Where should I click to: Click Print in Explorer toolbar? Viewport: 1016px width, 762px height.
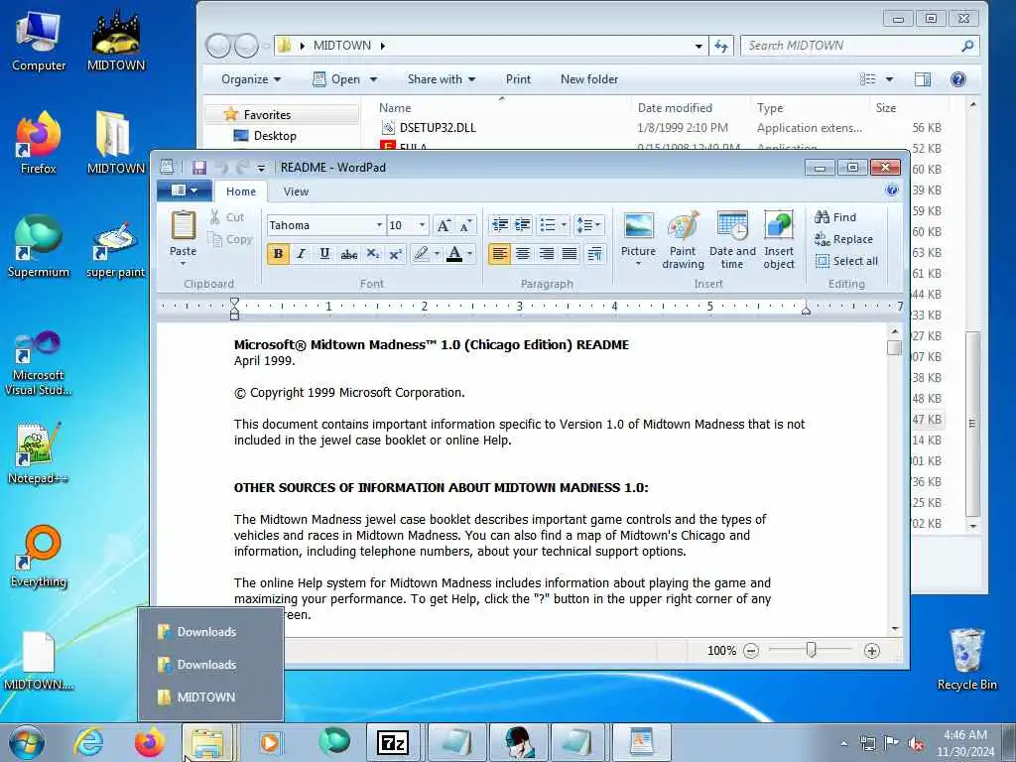[518, 79]
